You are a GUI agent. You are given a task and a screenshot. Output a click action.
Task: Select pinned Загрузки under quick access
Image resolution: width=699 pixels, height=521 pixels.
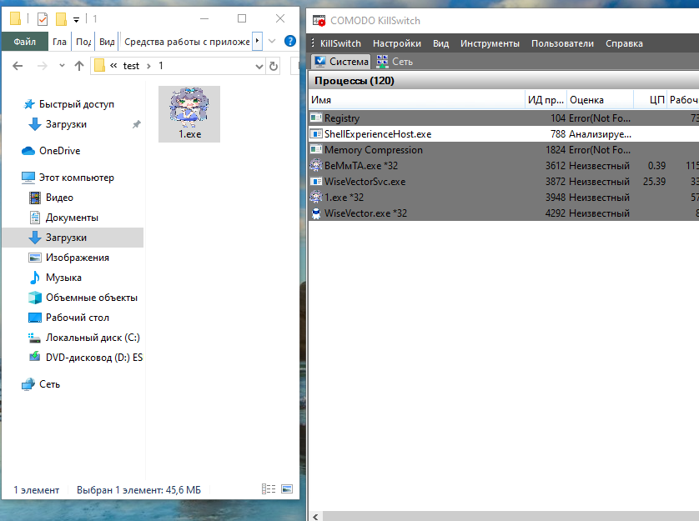(66, 124)
